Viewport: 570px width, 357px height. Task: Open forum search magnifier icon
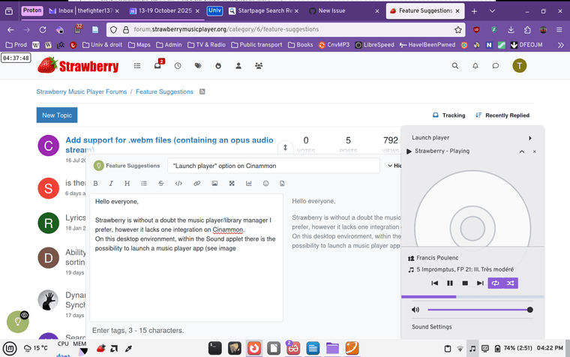pos(454,66)
